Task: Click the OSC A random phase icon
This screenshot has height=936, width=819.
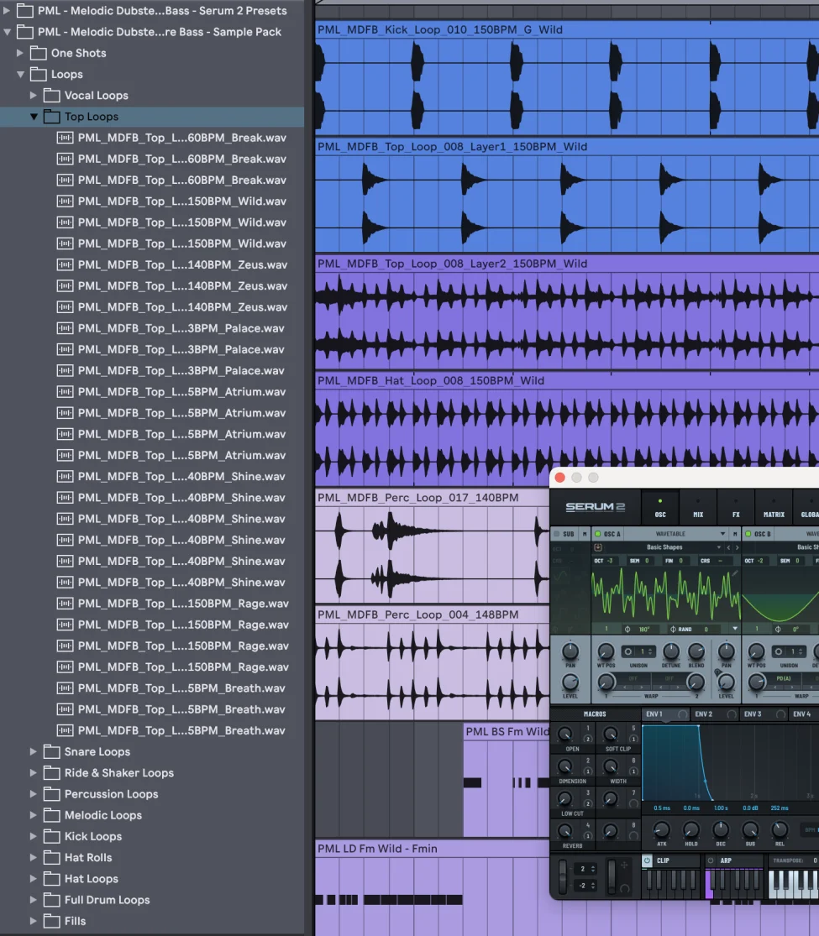Action: [673, 629]
